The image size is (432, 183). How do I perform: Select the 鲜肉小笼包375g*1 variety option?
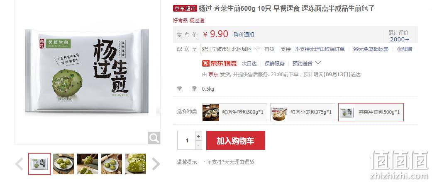[303, 112]
